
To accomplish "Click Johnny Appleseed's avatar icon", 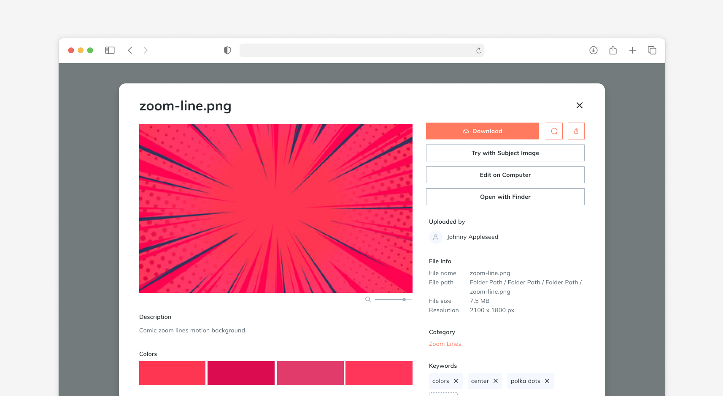I will click(435, 237).
